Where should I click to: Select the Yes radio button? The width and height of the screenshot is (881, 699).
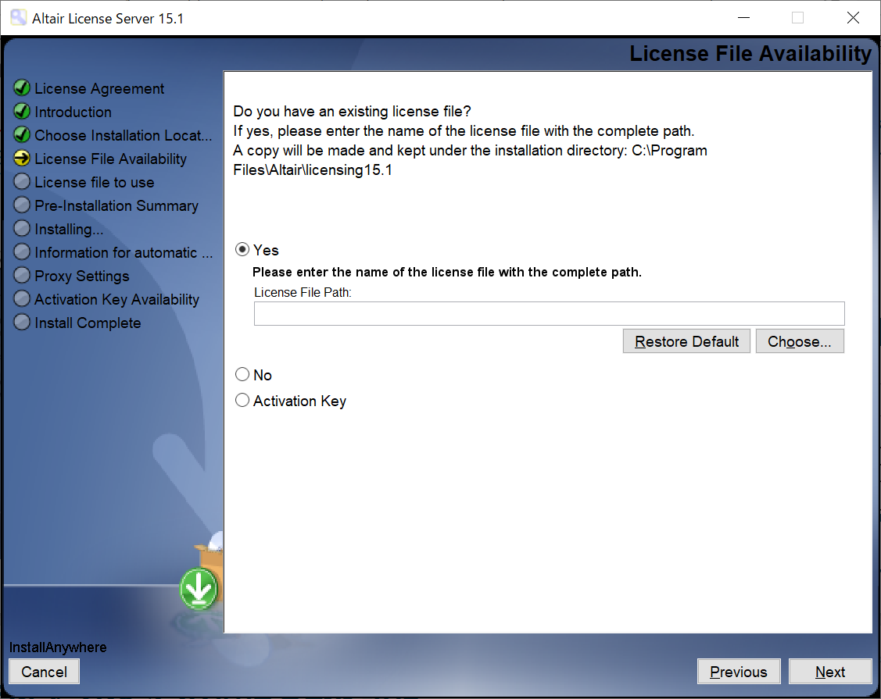(242, 249)
